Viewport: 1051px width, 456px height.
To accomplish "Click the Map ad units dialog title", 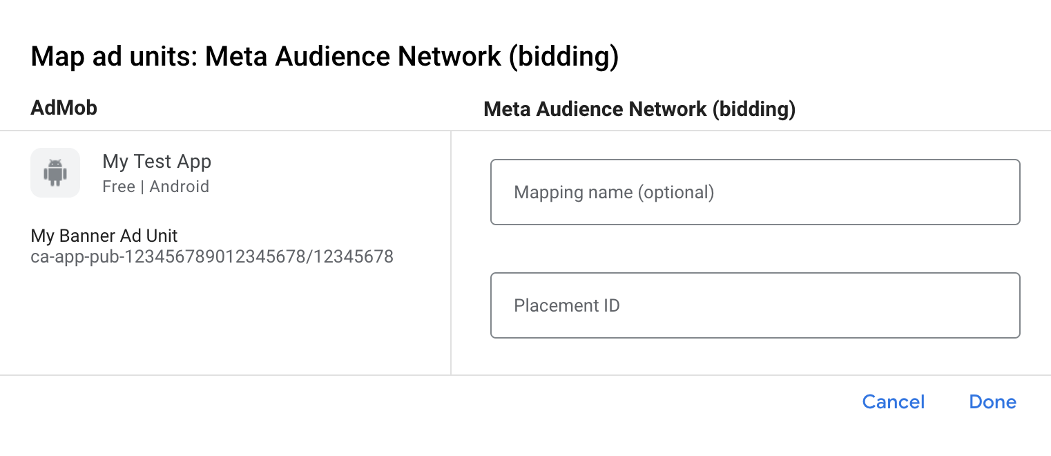I will 325,57.
